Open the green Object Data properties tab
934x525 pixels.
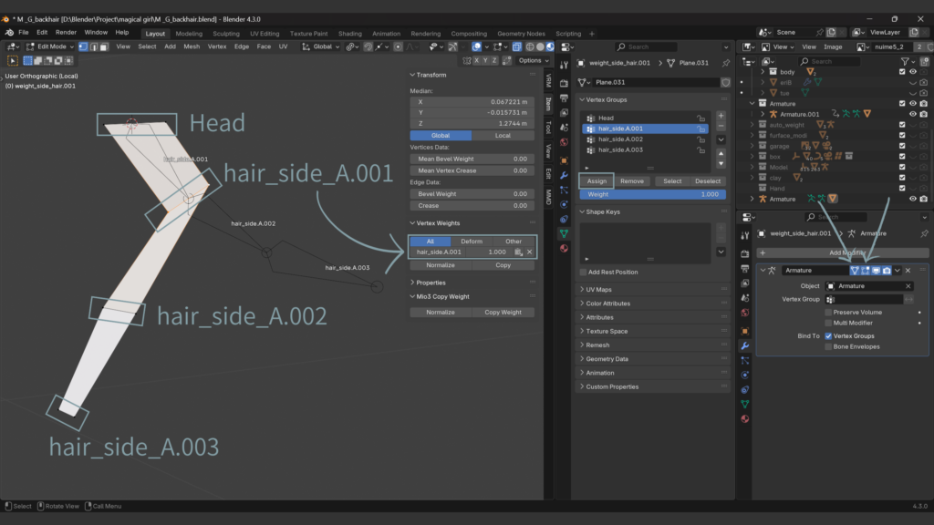[x=564, y=232]
